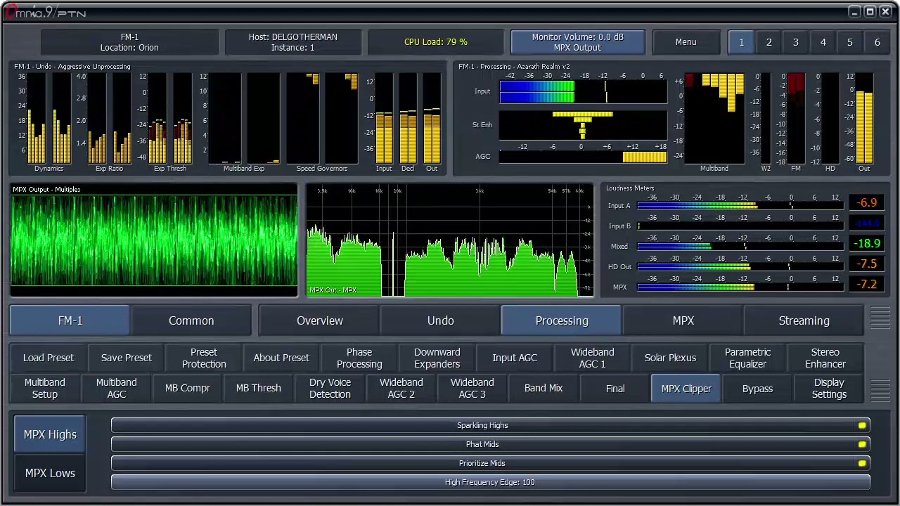
Task: Switch to the Streaming tab
Action: pos(804,320)
